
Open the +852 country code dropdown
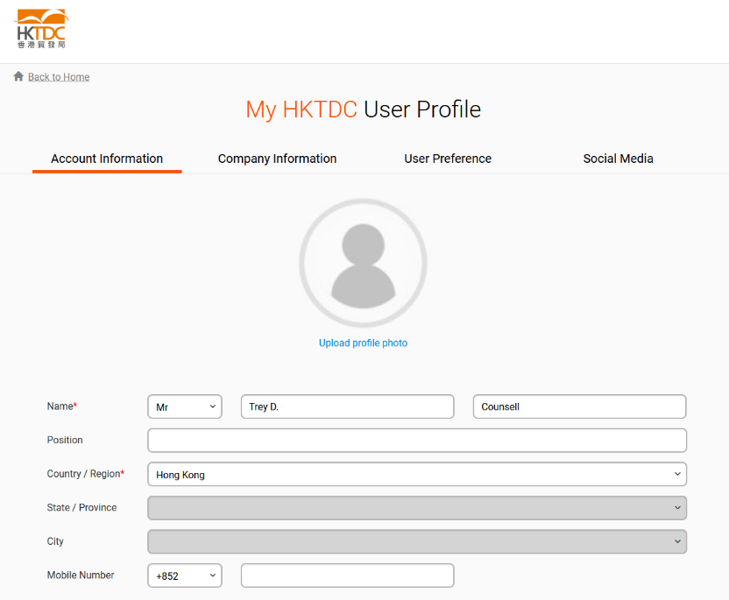pyautogui.click(x=185, y=575)
